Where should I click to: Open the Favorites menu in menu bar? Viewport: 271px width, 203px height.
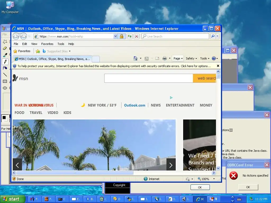point(47,44)
